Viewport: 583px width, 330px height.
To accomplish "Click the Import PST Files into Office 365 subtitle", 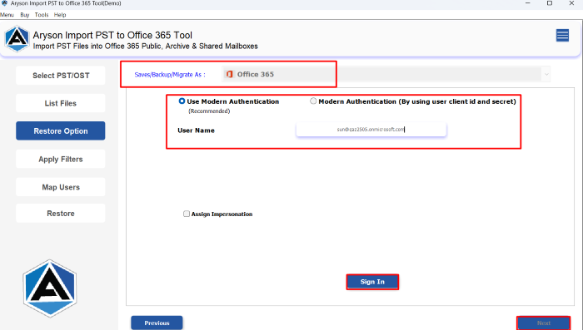I will pos(146,47).
